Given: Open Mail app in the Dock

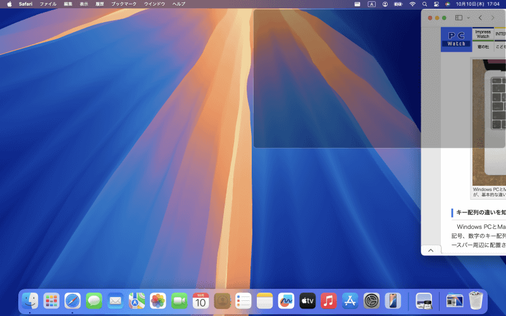Looking at the screenshot, I should tap(115, 301).
